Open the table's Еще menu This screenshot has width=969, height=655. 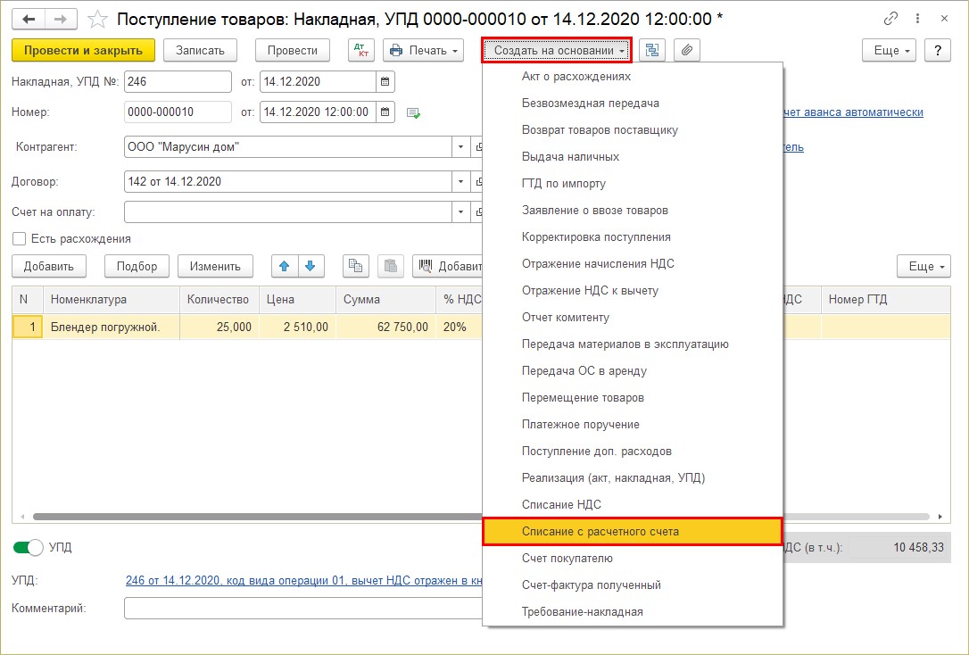click(x=923, y=266)
